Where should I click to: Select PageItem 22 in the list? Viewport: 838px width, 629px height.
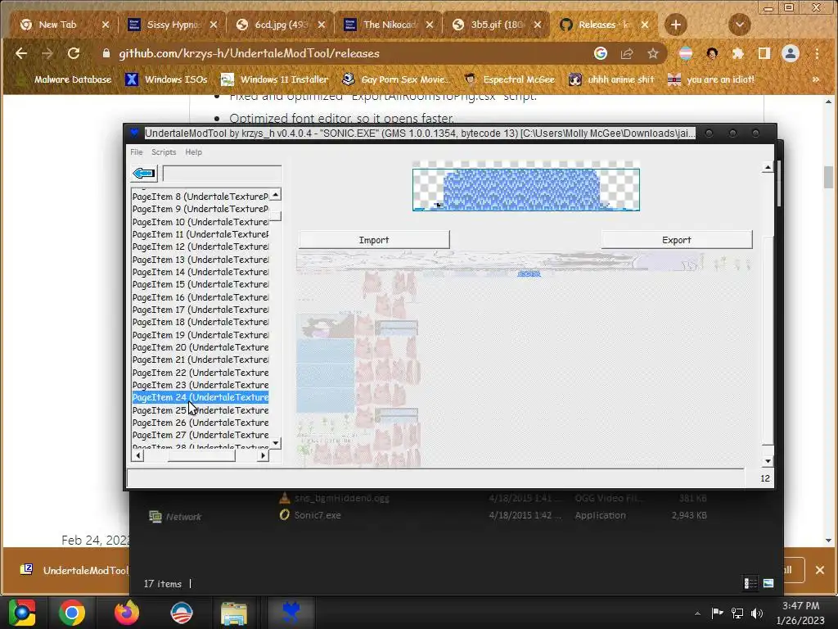pyautogui.click(x=200, y=373)
